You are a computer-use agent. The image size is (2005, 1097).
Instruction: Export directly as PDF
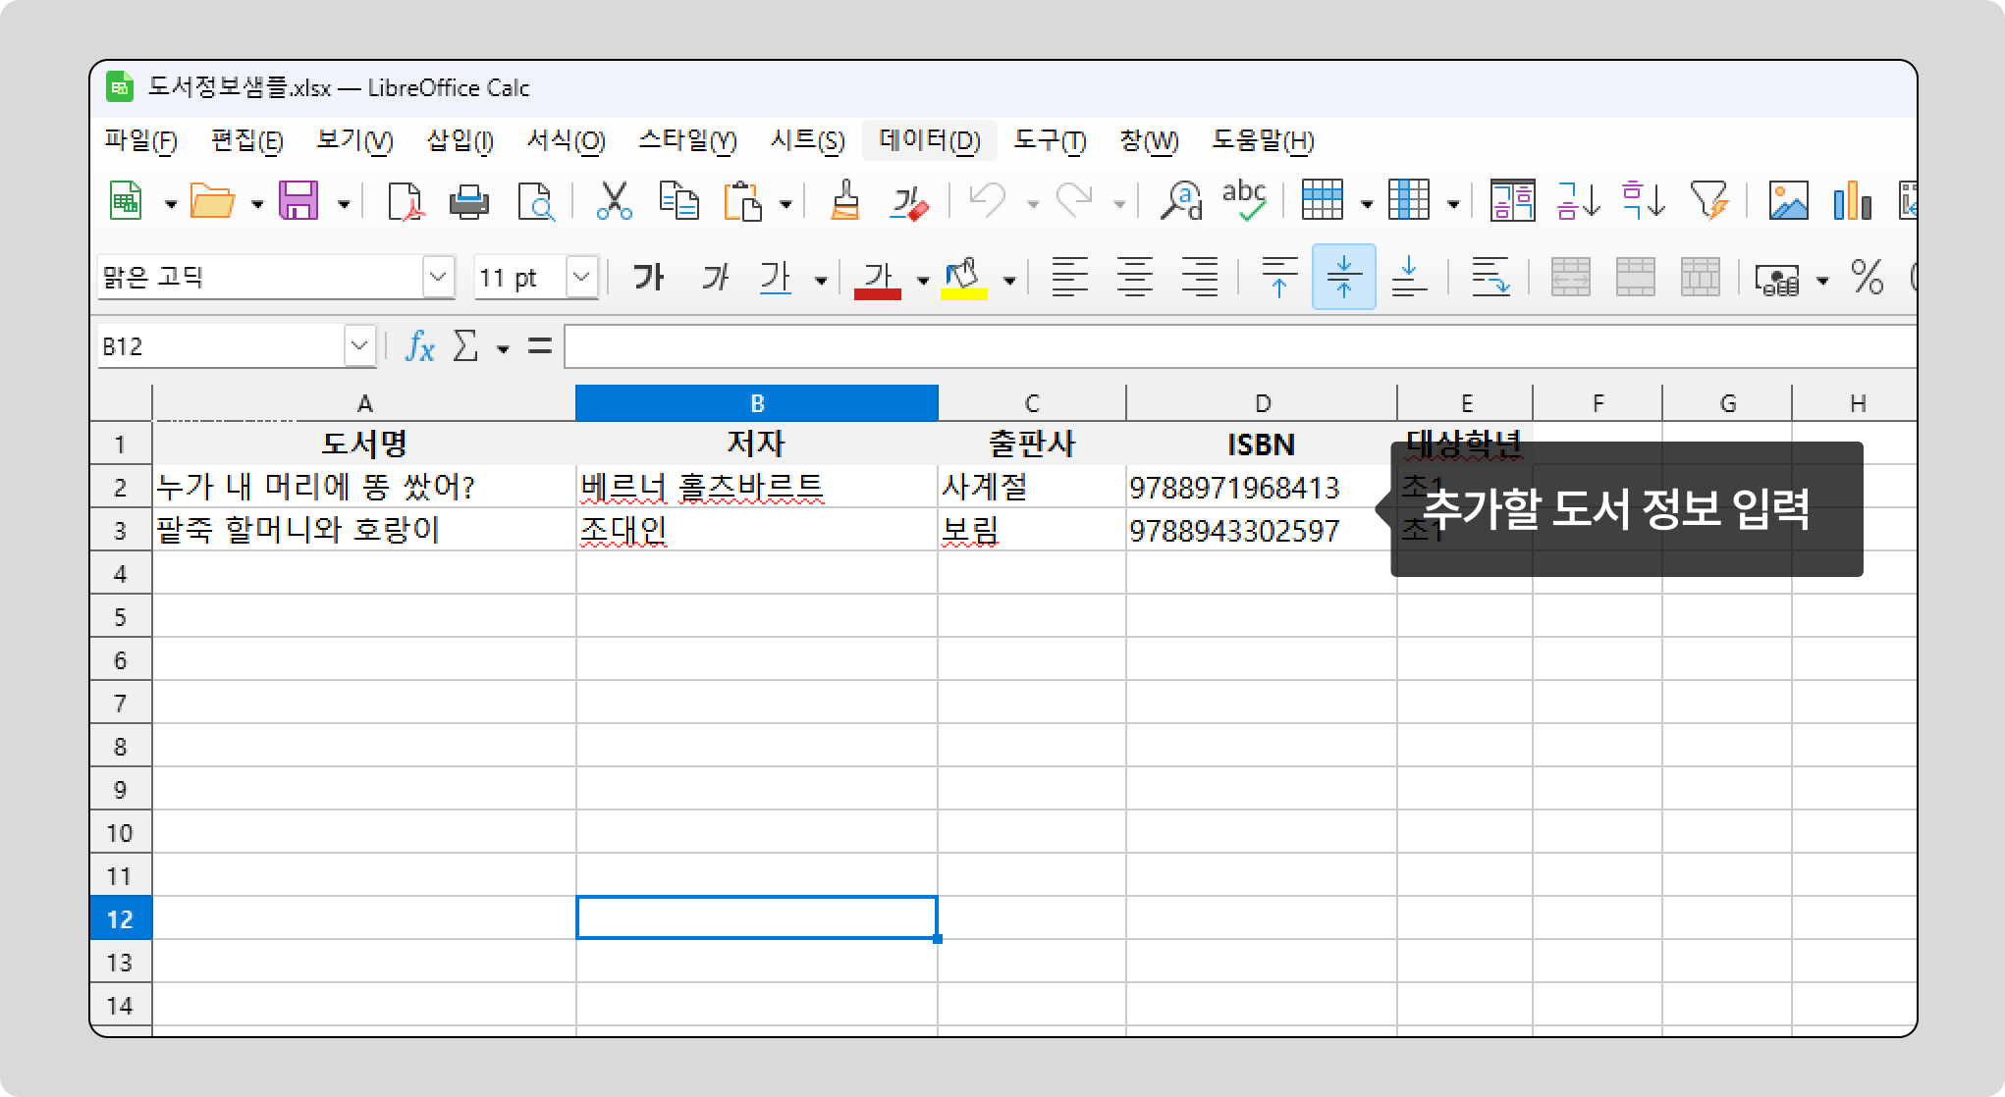pos(405,202)
